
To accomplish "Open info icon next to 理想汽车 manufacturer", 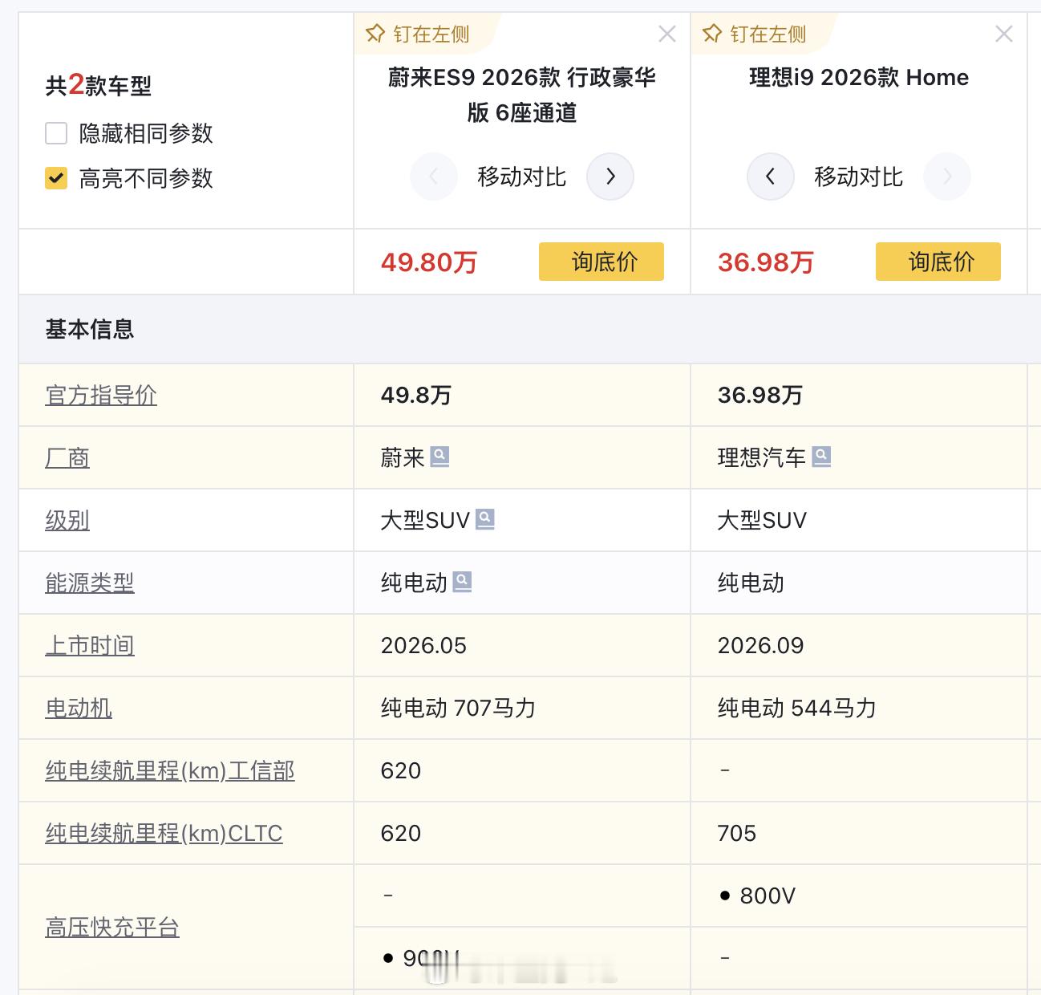I will click(821, 457).
